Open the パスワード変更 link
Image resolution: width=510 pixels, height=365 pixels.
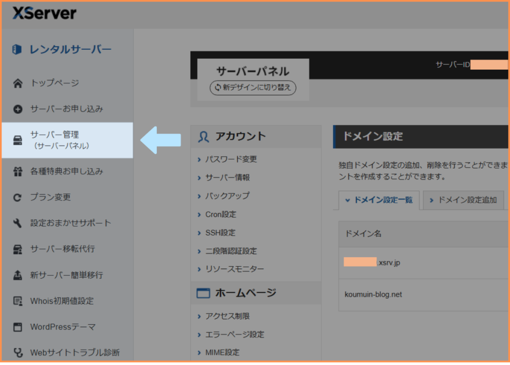point(231,160)
